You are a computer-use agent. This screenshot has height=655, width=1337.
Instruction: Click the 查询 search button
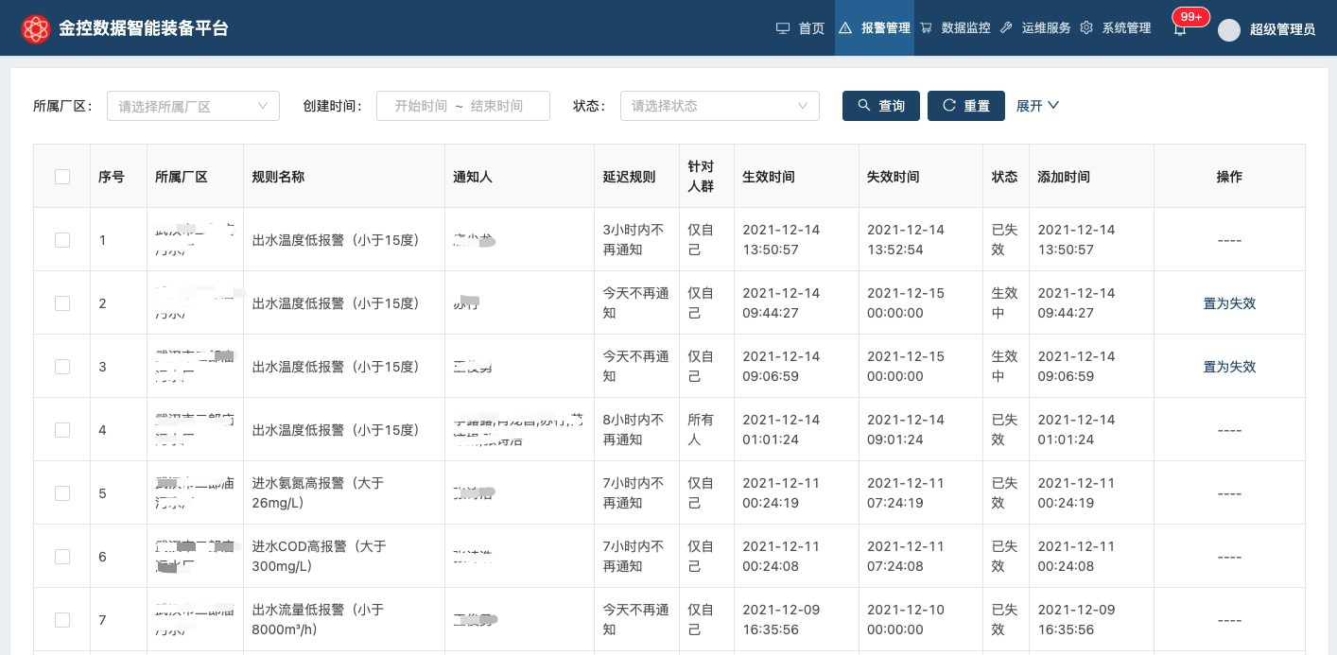point(881,106)
